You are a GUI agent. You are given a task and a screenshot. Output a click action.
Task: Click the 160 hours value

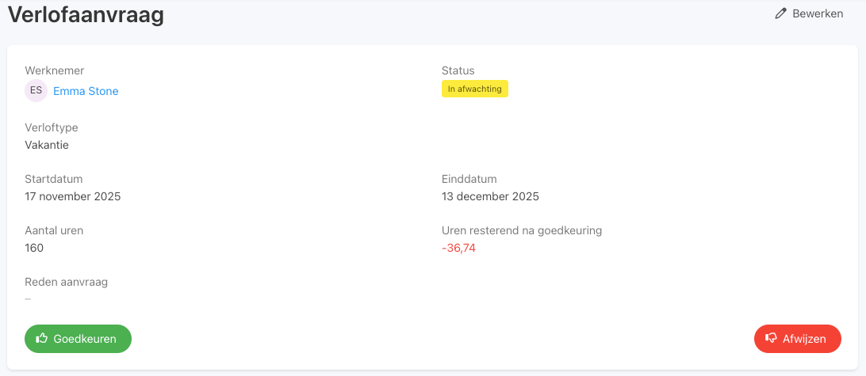(x=34, y=248)
